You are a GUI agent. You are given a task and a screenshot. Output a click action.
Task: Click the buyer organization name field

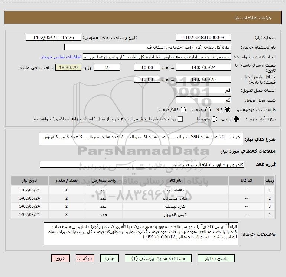point(148,47)
